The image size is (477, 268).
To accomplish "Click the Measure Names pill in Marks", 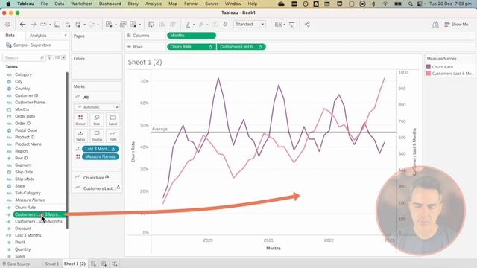I will 100,156.
